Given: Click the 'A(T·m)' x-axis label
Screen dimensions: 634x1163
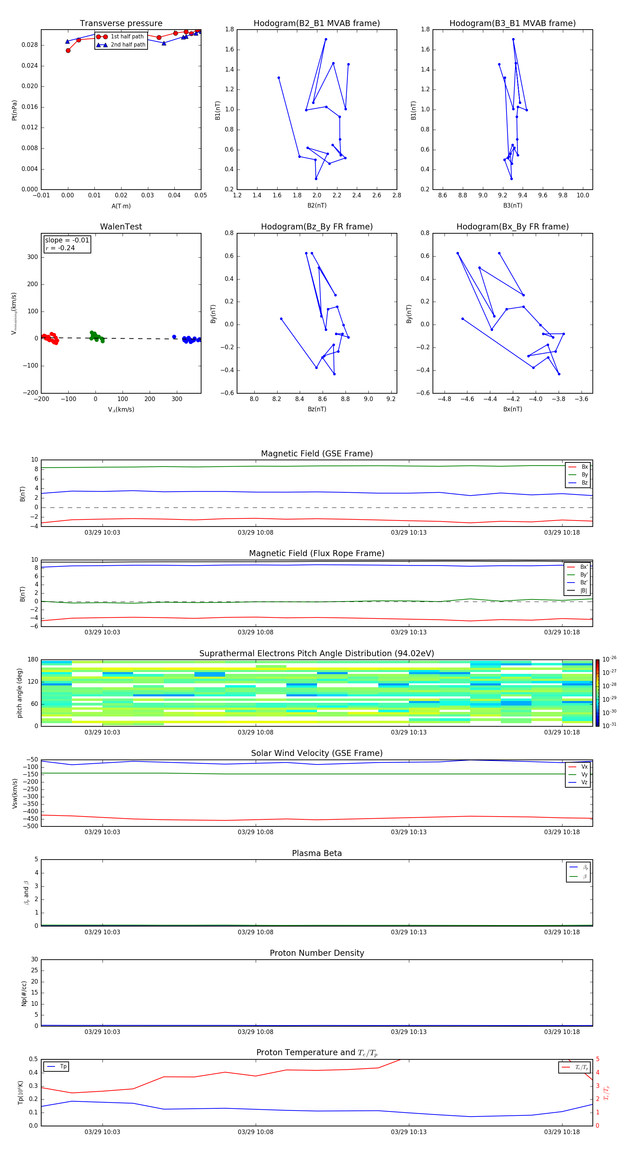Looking at the screenshot, I should 121,206.
